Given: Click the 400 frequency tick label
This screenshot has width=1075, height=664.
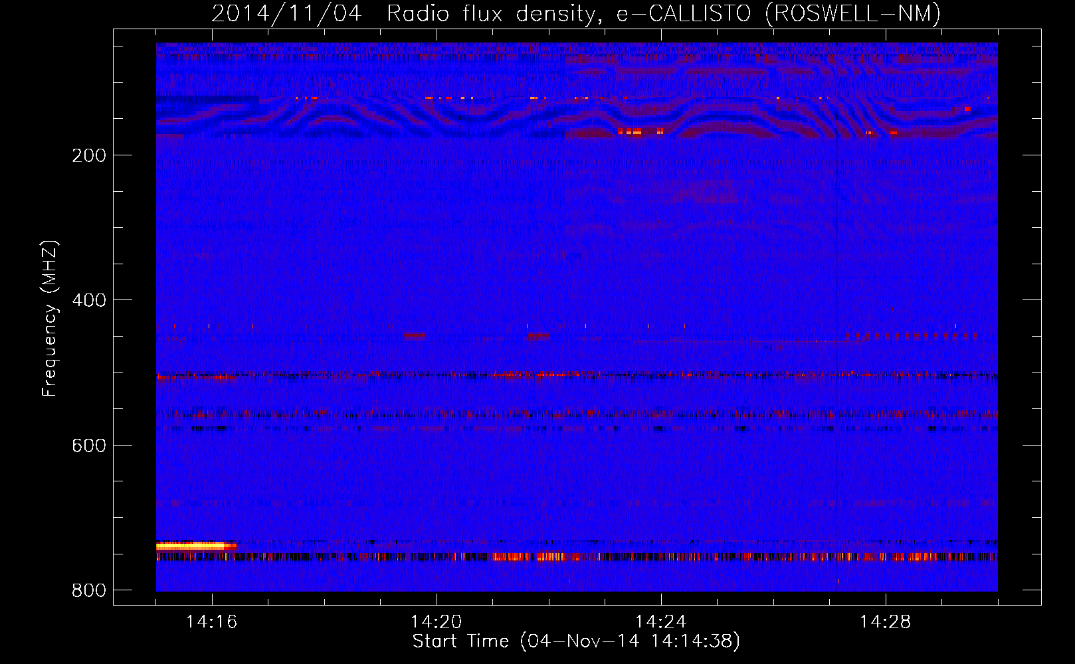Looking at the screenshot, I should (x=89, y=300).
